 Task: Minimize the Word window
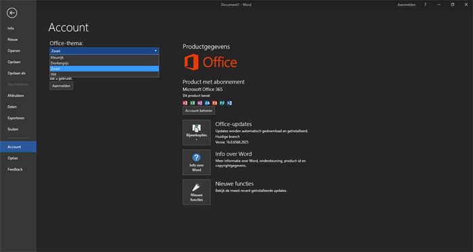(439, 5)
